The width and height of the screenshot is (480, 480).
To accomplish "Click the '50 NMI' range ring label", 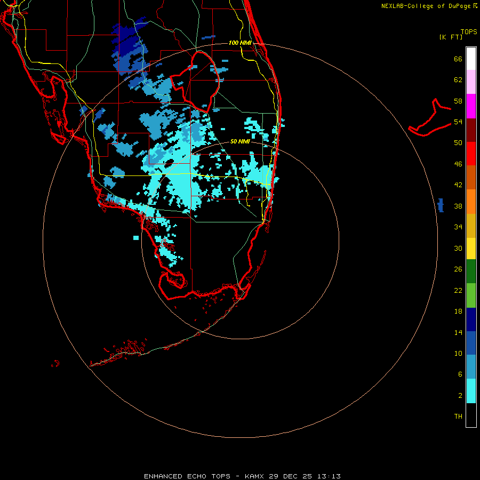I will coord(240,141).
